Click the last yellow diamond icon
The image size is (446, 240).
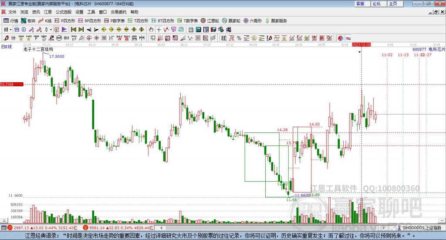click(x=142, y=30)
